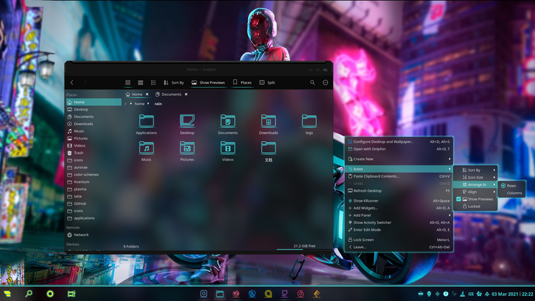
Task: Click the Show Previews toolbar button
Action: pyautogui.click(x=208, y=83)
